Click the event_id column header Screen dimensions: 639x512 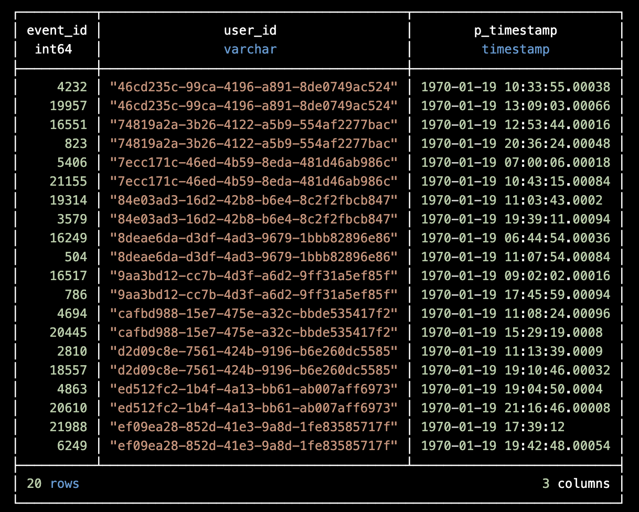point(57,30)
